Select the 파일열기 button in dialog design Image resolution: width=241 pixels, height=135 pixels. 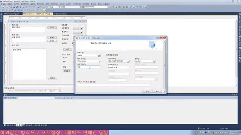click(x=67, y=71)
